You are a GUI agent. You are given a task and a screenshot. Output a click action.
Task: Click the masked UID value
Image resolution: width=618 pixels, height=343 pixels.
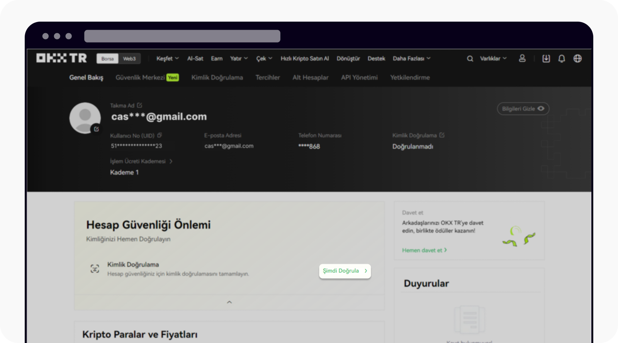click(x=136, y=146)
